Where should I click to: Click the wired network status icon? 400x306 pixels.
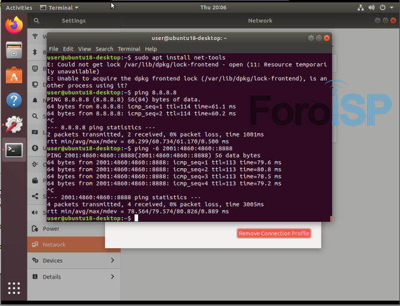click(x=361, y=8)
